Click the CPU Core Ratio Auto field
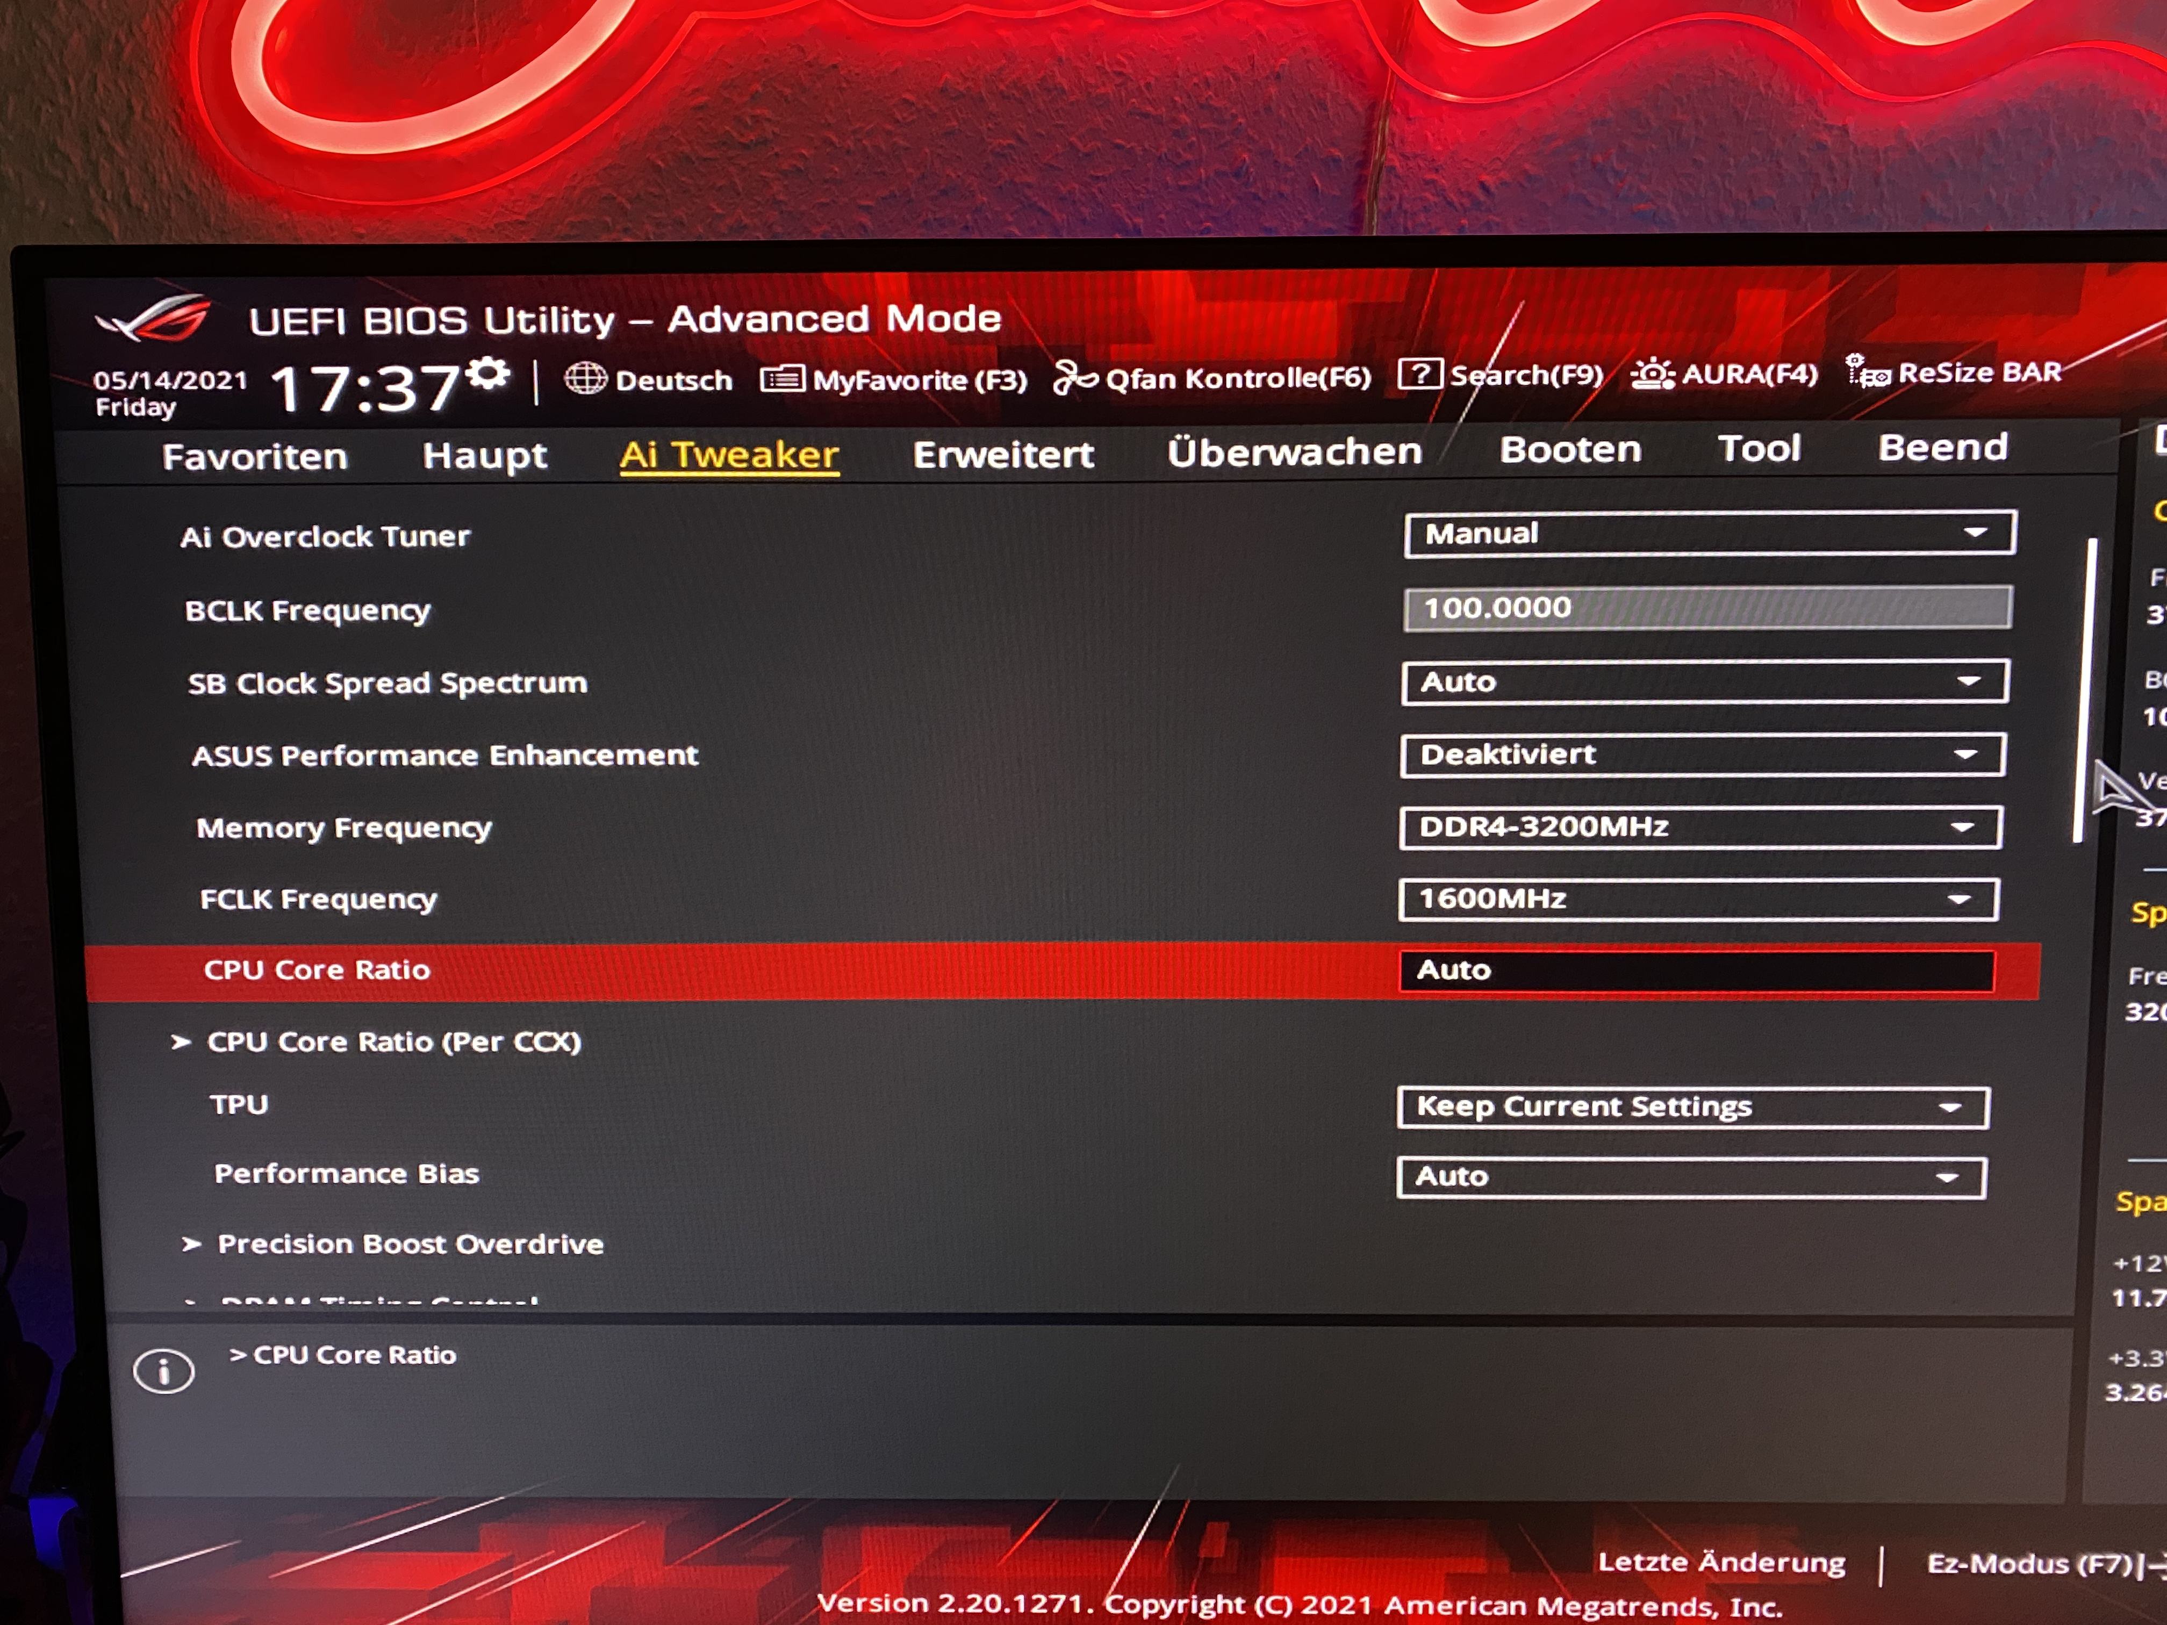 (x=1697, y=970)
